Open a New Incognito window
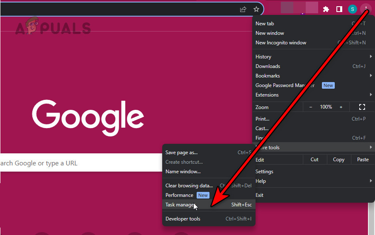Viewport: 375px width, 235px height. 314,43
